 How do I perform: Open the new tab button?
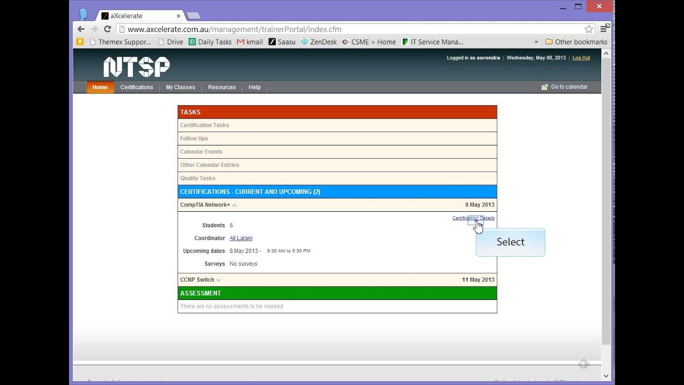(193, 16)
